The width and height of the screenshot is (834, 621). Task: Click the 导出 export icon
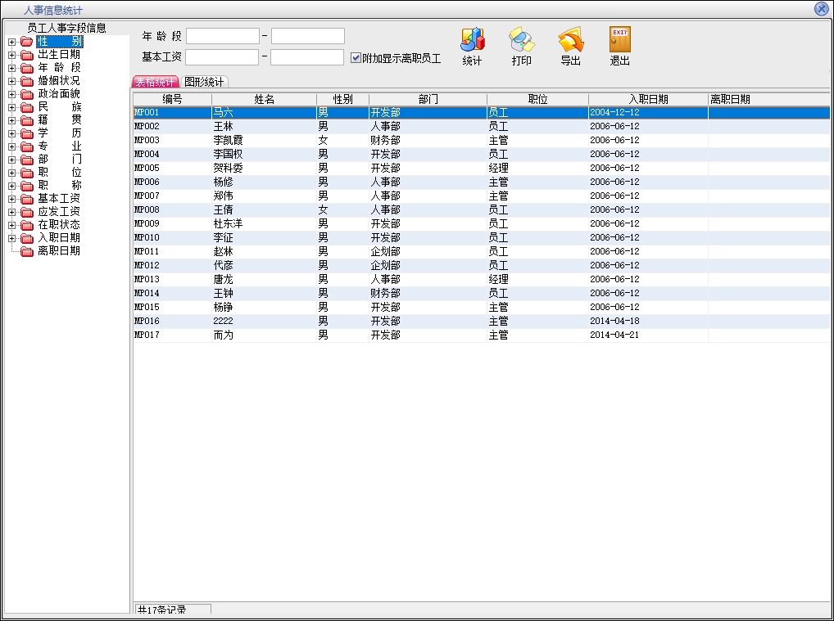(570, 39)
